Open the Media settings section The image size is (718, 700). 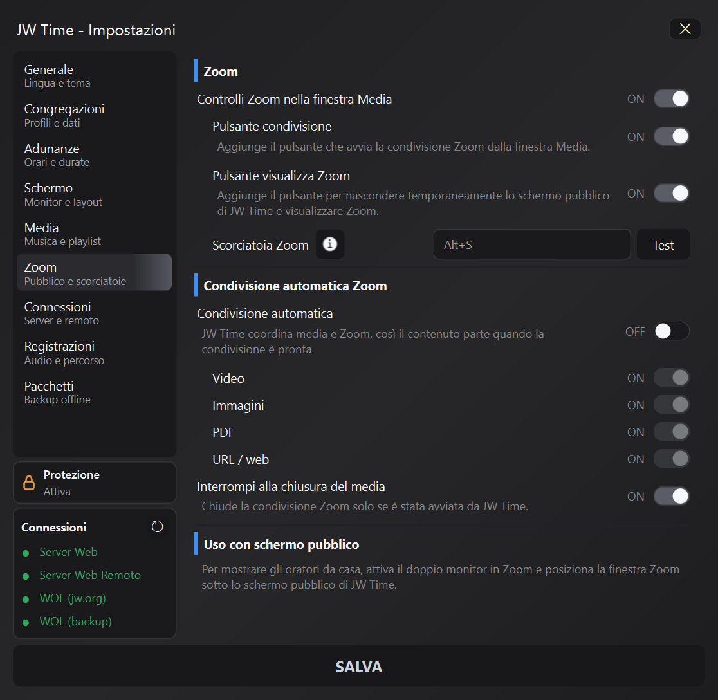coord(95,234)
